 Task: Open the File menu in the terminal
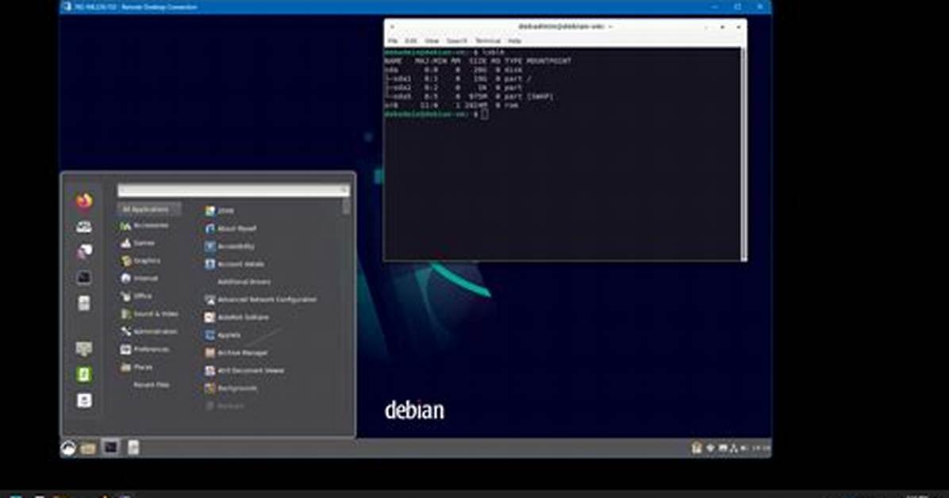tap(393, 41)
